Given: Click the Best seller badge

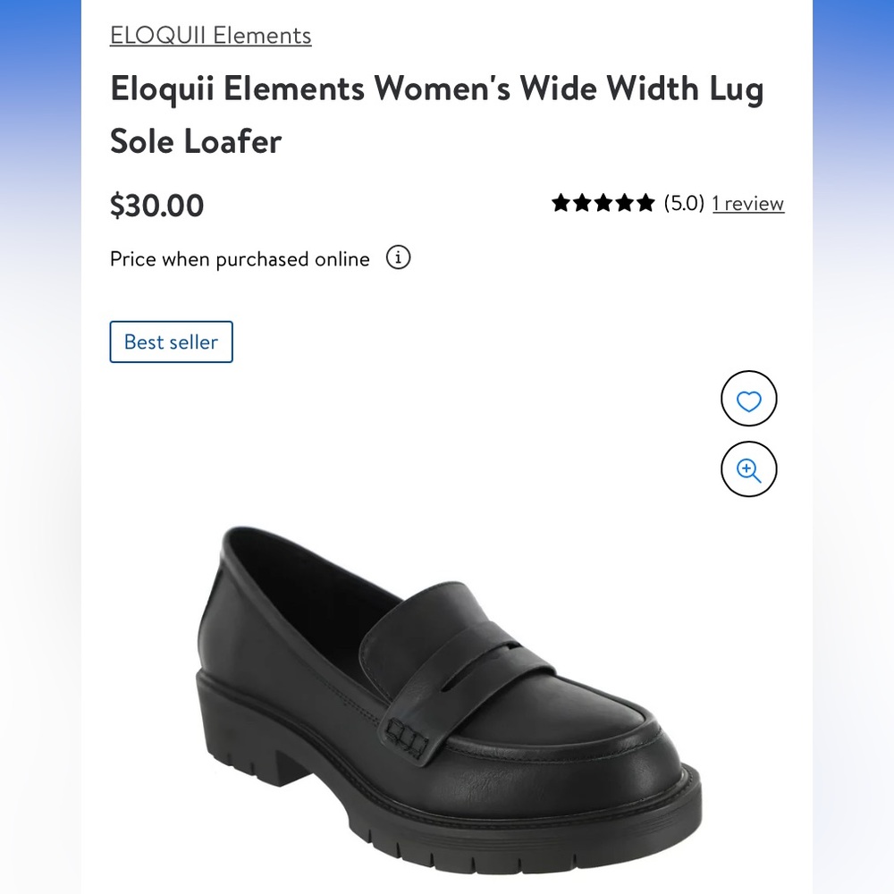Looking at the screenshot, I should tap(171, 342).
